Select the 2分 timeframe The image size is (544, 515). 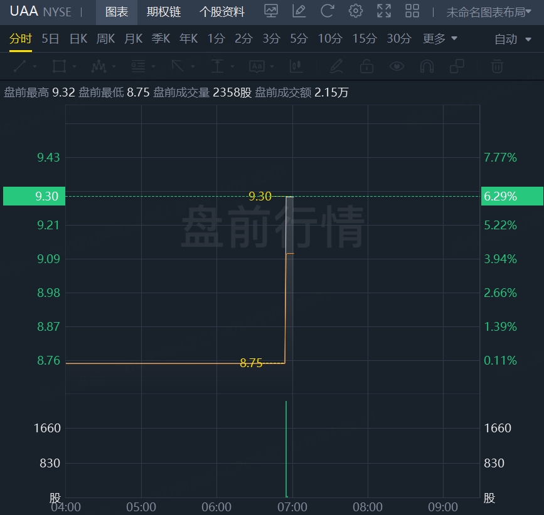[243, 38]
